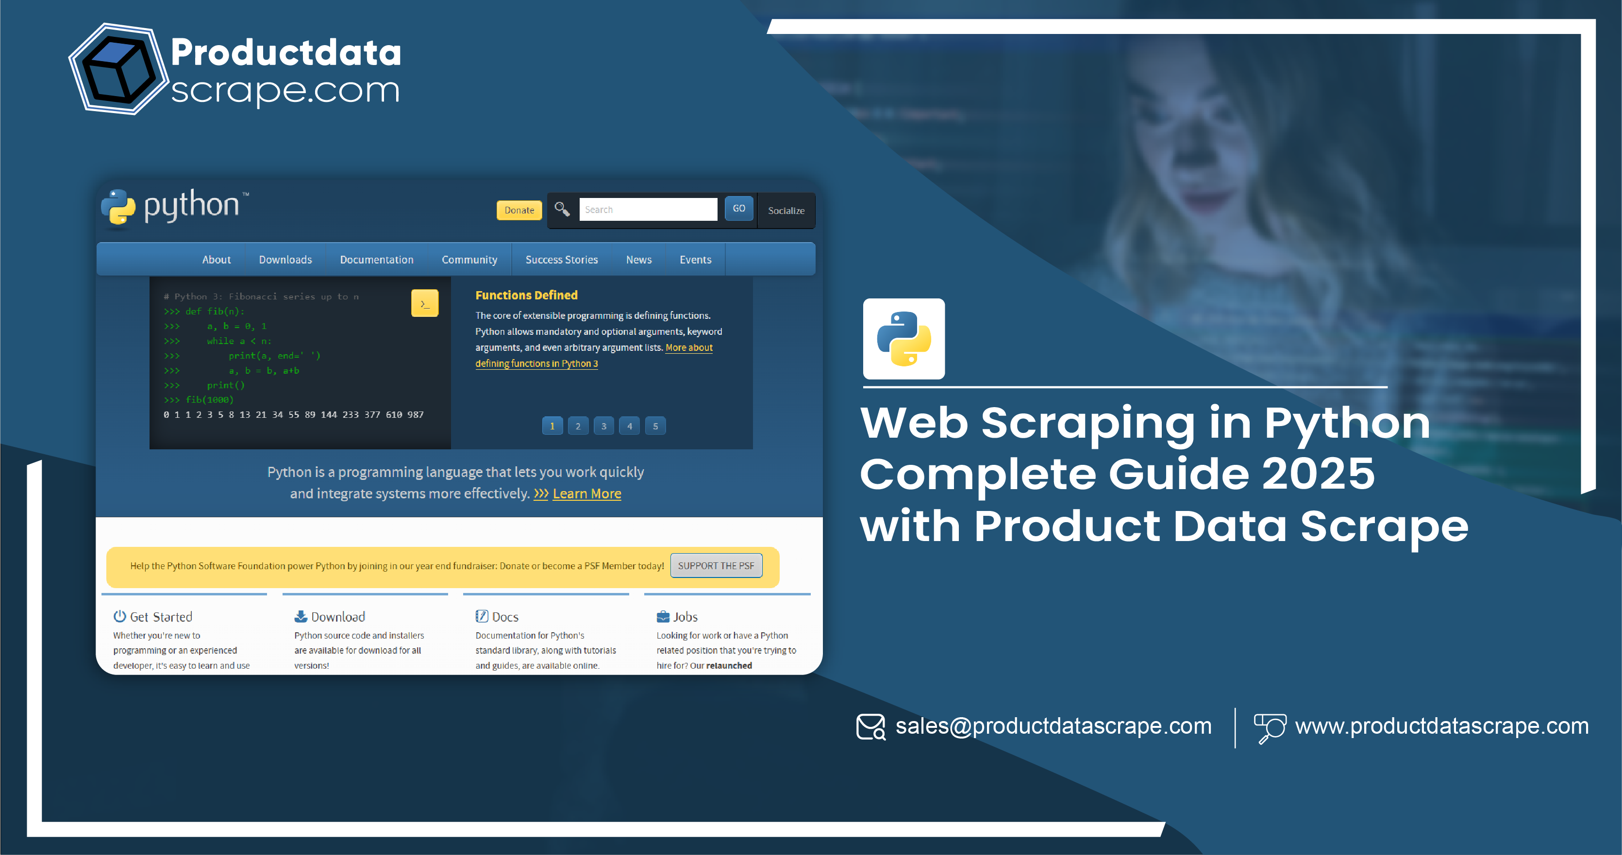
Task: Click carousel navigation button 3
Action: pyautogui.click(x=603, y=426)
